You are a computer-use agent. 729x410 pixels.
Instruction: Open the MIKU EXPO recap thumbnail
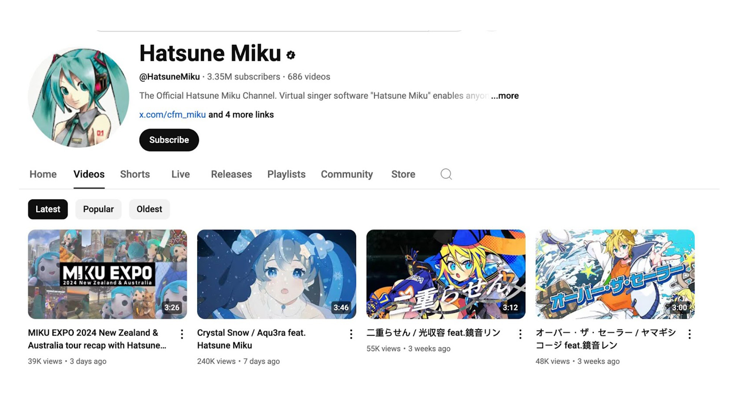tap(107, 274)
